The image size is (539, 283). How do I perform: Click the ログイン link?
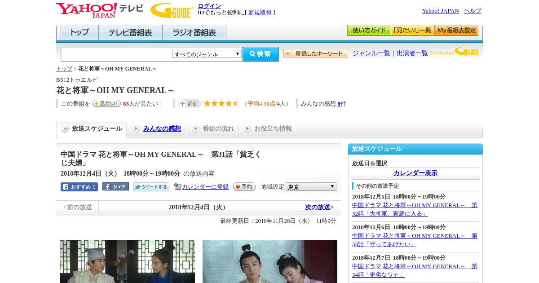point(209,6)
